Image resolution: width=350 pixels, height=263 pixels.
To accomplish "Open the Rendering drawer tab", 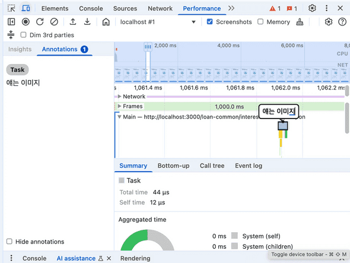I will point(135,258).
